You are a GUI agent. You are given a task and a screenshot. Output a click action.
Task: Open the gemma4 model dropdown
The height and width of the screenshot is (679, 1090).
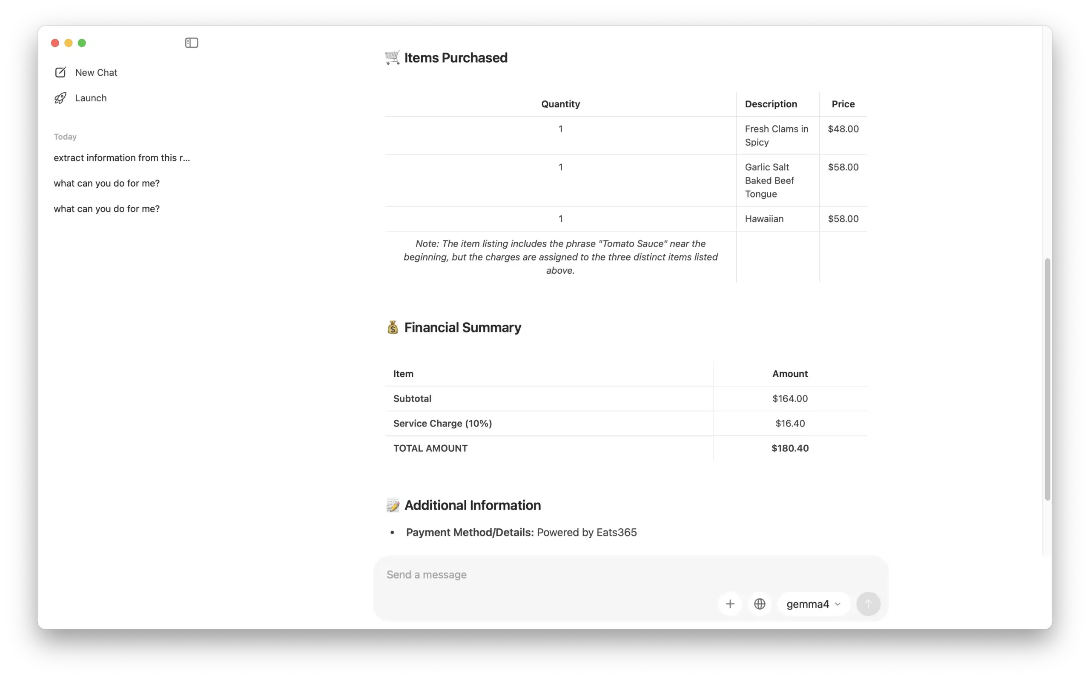pyautogui.click(x=808, y=604)
